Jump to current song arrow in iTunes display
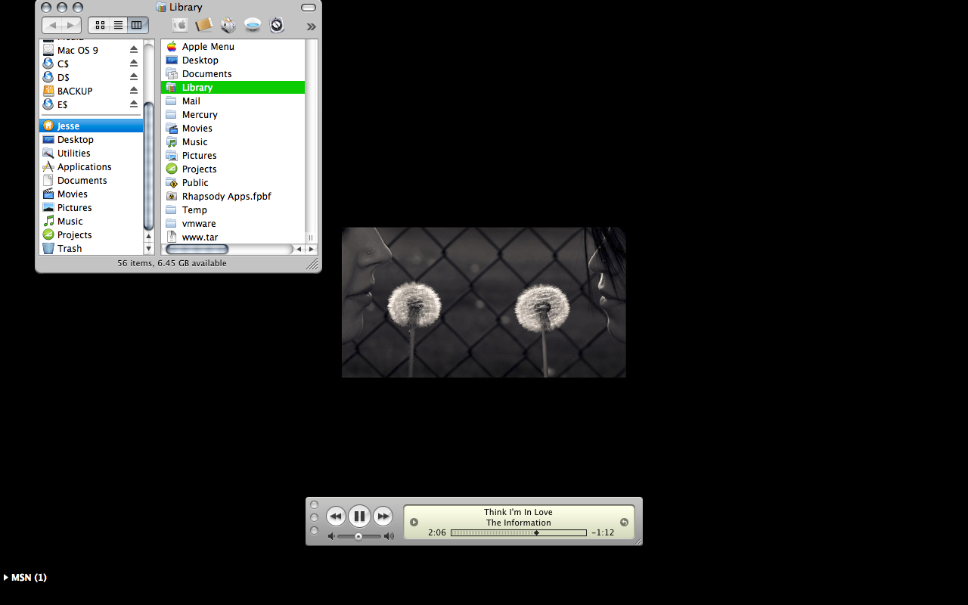 tap(624, 522)
